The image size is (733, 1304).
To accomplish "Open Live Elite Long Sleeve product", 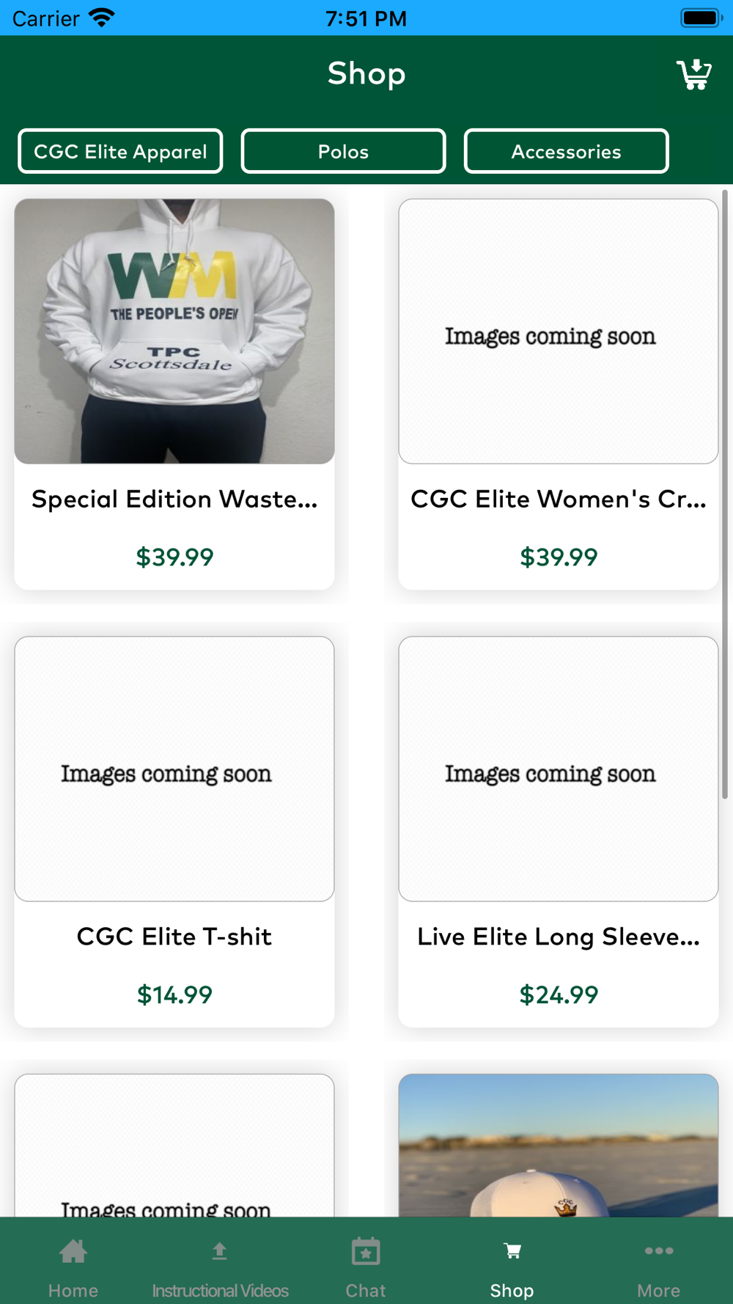I will [x=559, y=937].
